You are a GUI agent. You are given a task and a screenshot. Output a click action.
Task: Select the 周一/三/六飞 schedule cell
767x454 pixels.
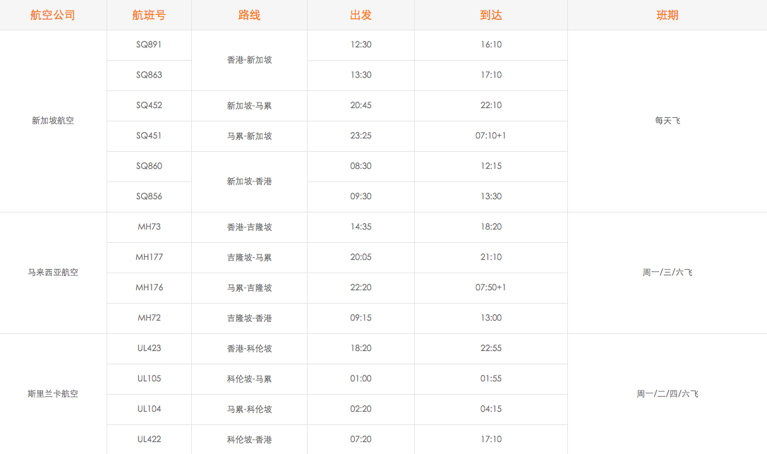click(668, 273)
